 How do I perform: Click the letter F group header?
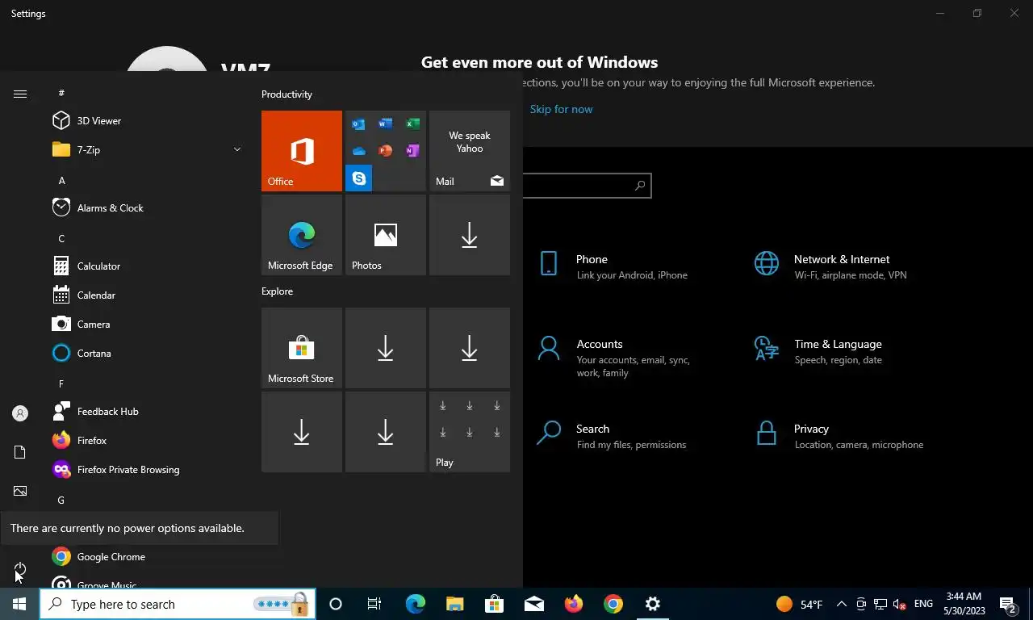coord(62,383)
